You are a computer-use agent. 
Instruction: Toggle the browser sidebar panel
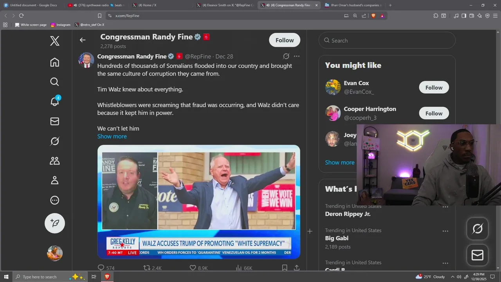point(464,16)
